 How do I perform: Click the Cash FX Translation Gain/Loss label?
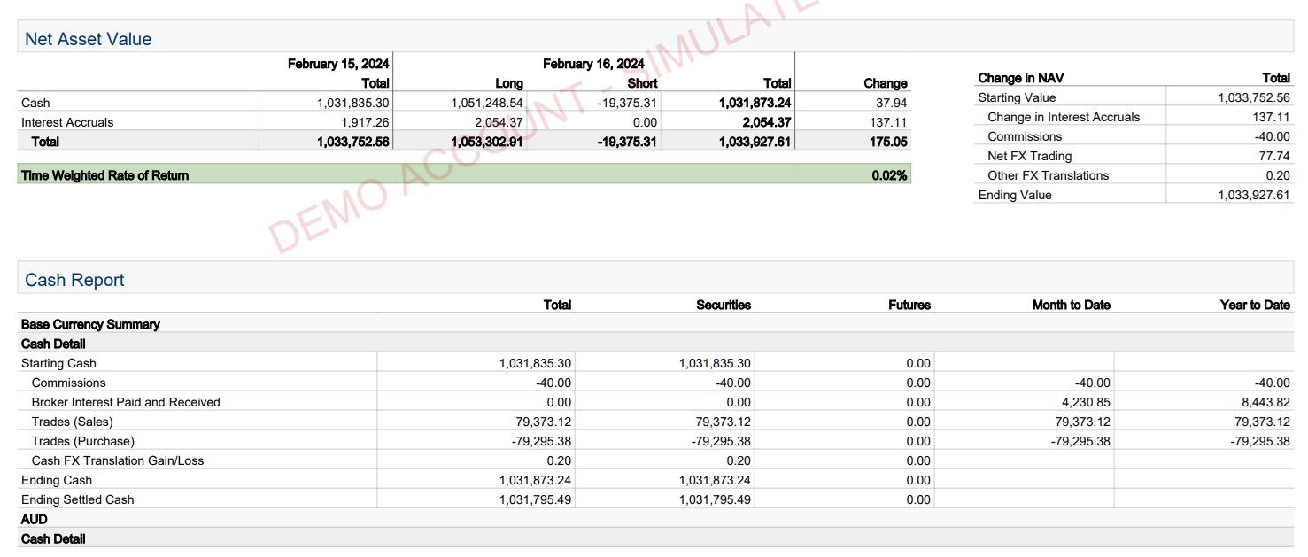[x=118, y=460]
